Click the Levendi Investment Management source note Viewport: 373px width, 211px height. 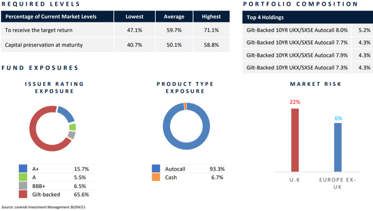click(43, 207)
